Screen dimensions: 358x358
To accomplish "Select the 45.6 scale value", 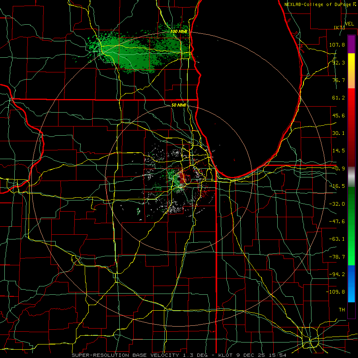I will point(339,115).
